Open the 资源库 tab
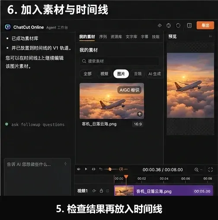 [116, 37]
